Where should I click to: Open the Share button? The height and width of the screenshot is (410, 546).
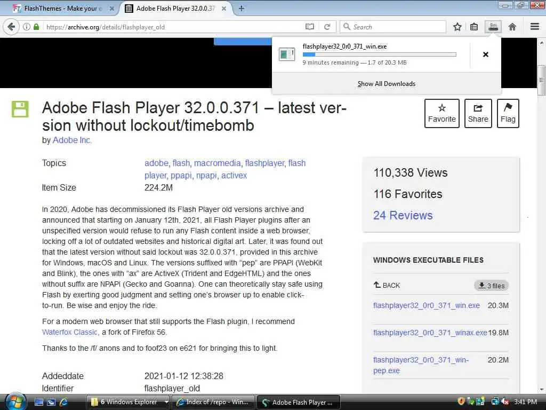click(x=478, y=113)
